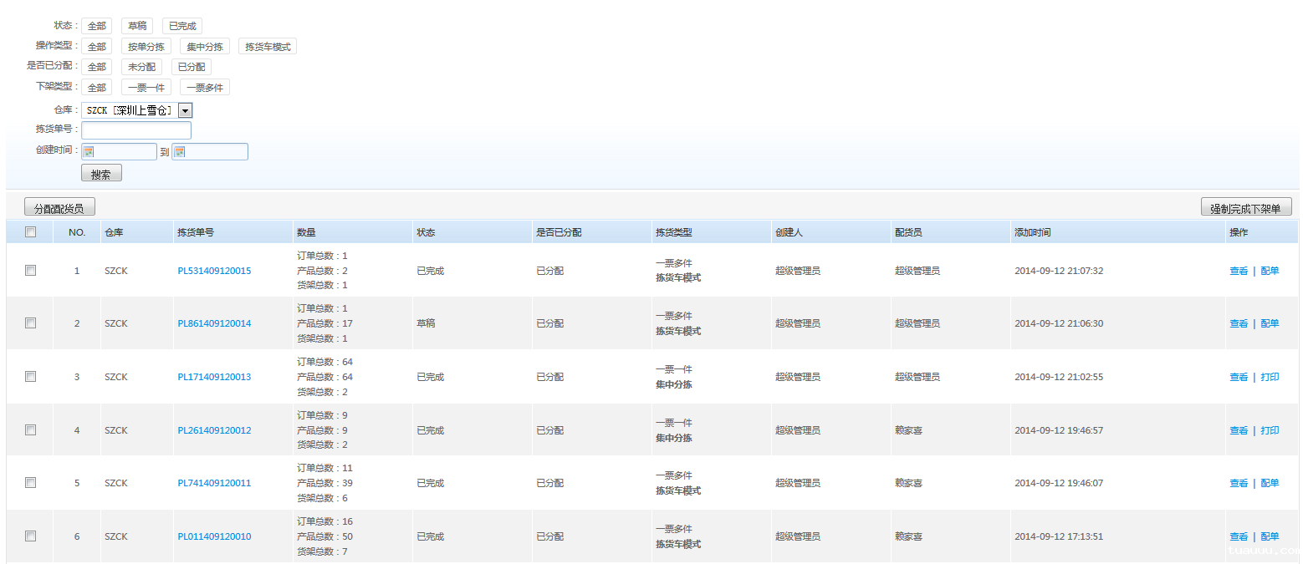Open picking list PL531409120015
Image resolution: width=1303 pixels, height=564 pixels.
point(213,270)
